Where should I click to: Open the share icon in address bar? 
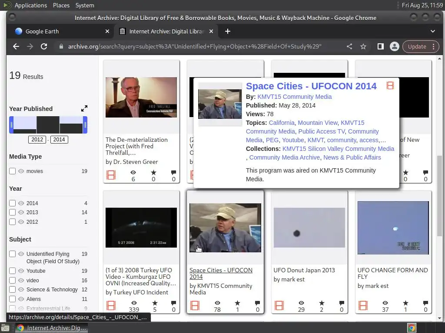coord(349,46)
